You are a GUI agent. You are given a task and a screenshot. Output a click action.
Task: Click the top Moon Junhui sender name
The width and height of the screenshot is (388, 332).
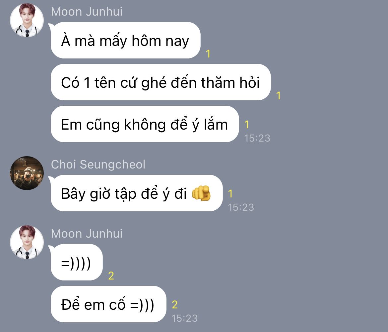click(87, 12)
